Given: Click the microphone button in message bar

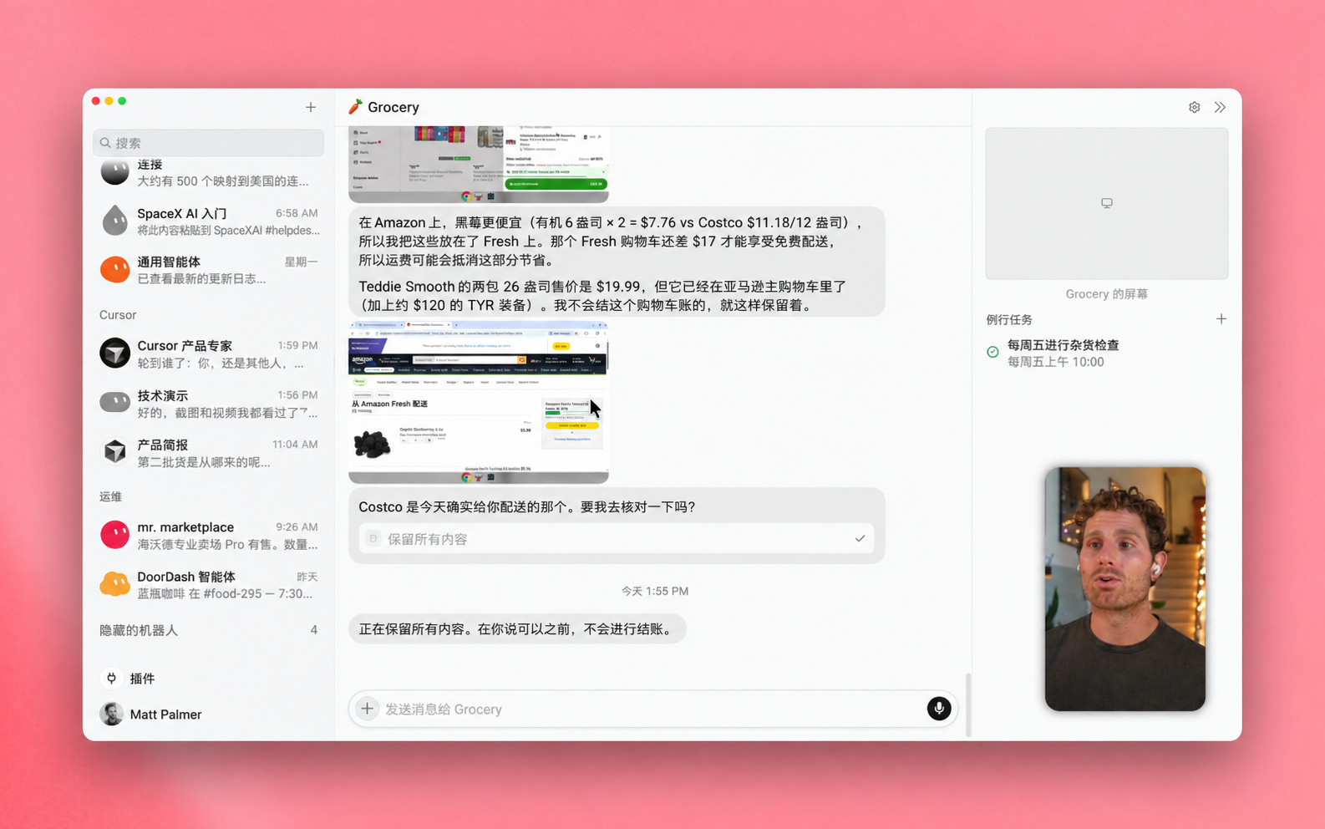Looking at the screenshot, I should coord(939,709).
